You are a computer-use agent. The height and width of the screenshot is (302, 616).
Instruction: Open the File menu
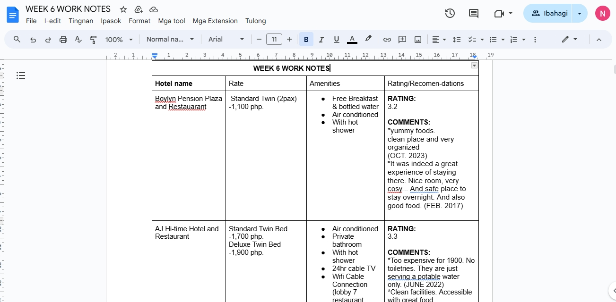tap(31, 21)
